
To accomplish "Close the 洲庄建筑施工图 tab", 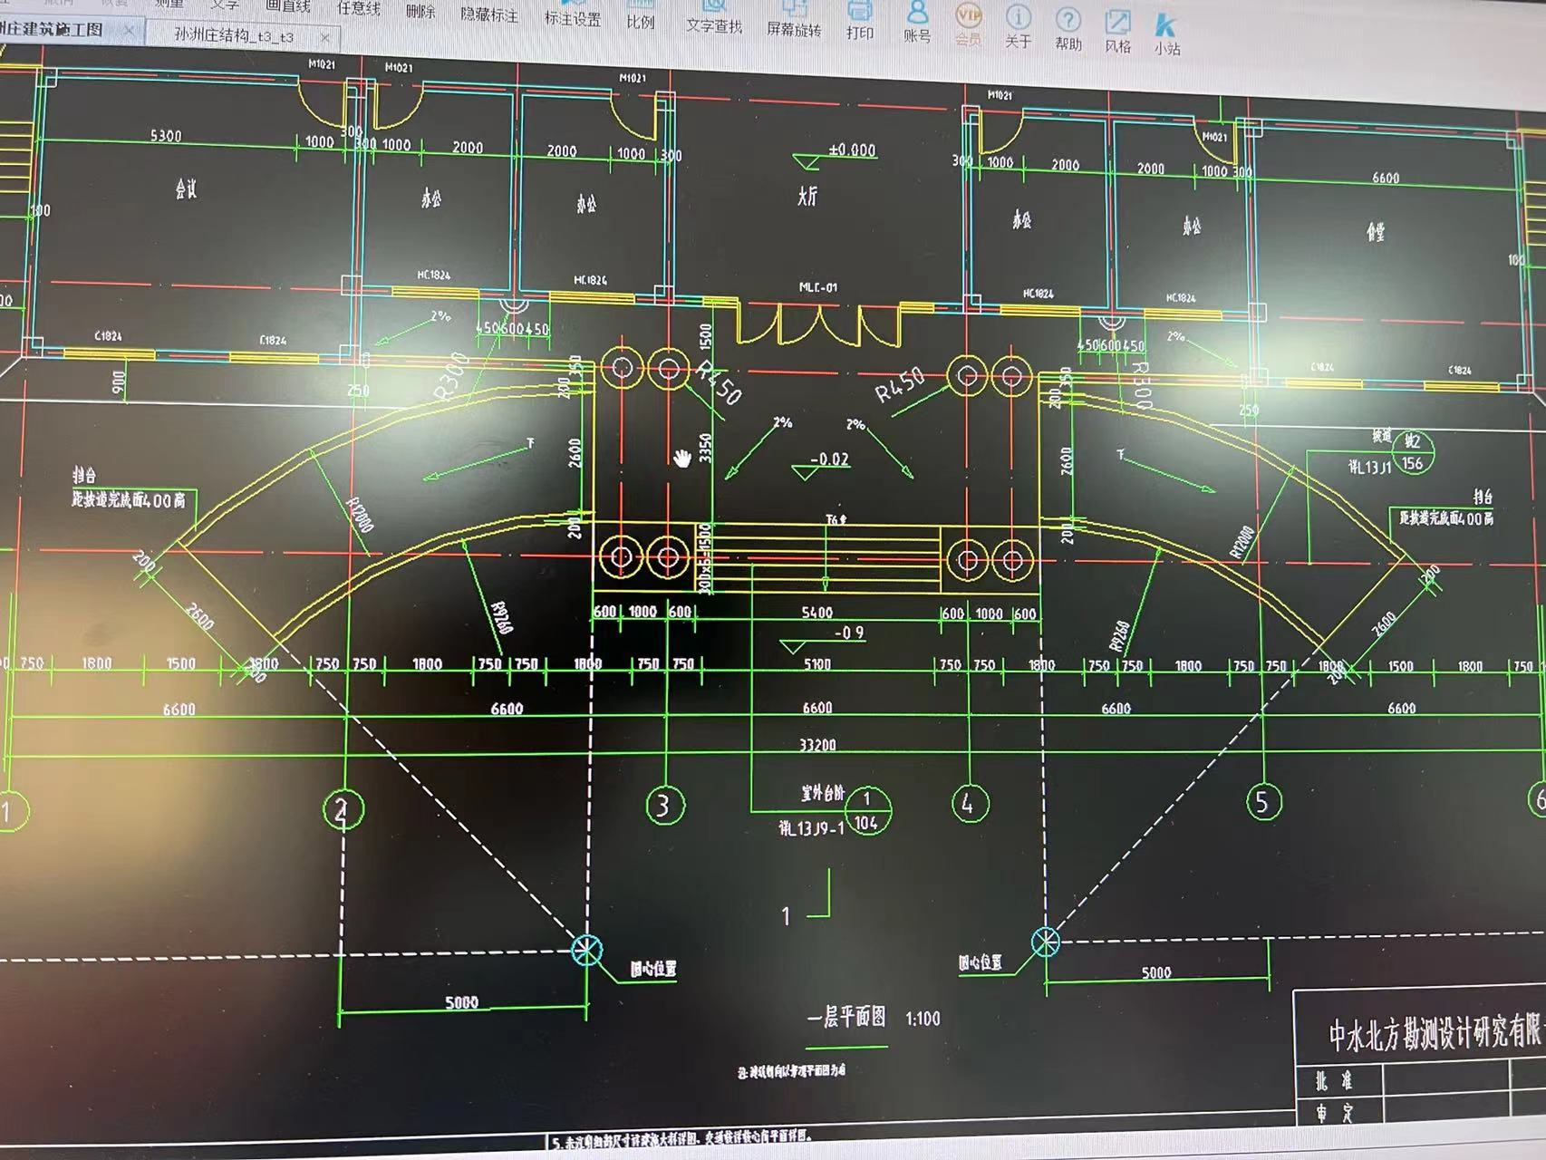I will point(129,31).
